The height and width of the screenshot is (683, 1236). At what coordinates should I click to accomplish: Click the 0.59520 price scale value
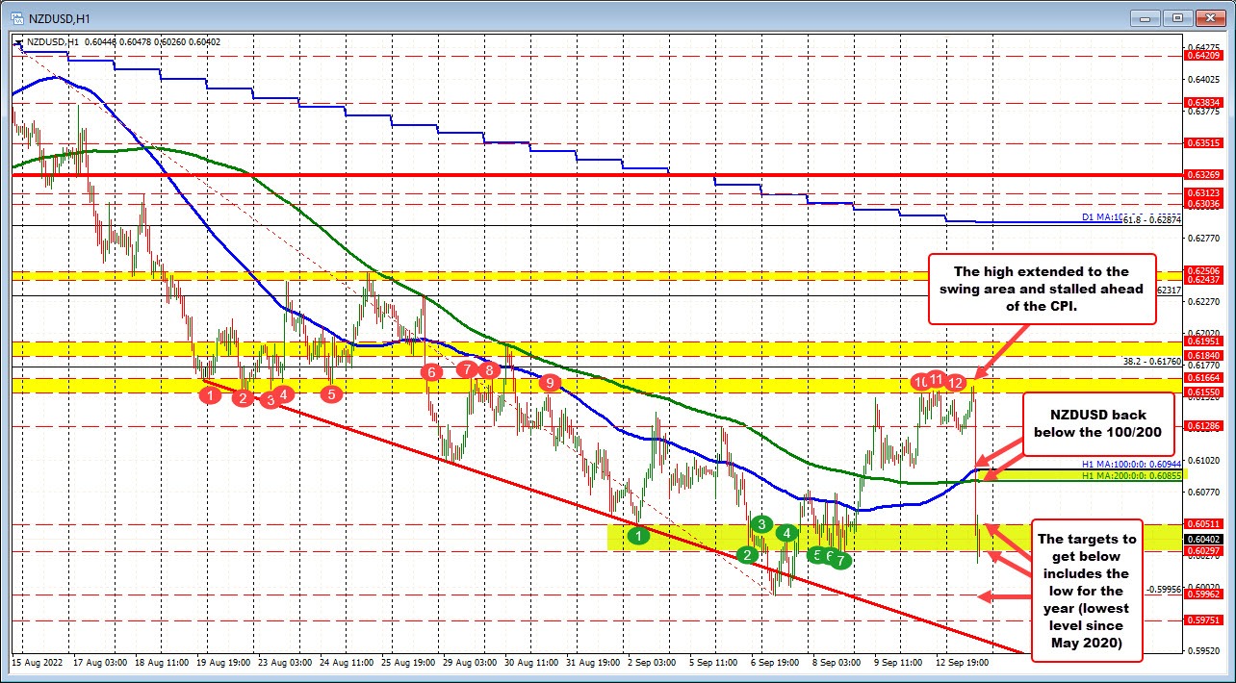click(1201, 650)
